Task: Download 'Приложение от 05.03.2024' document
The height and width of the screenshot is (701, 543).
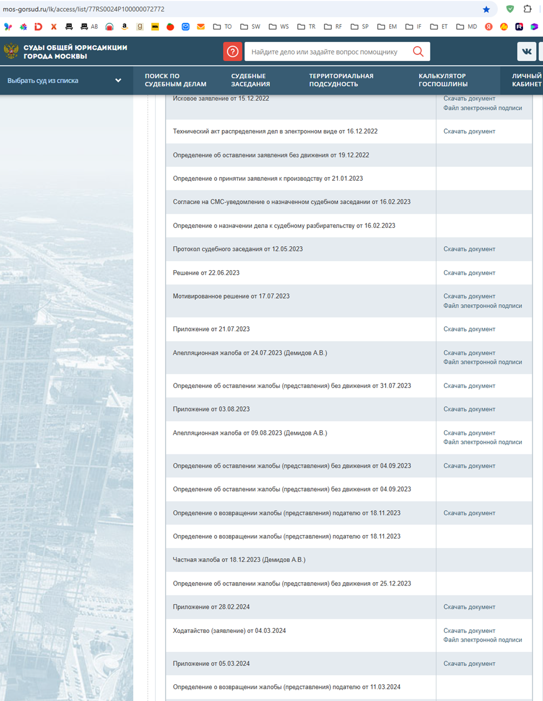Action: pyautogui.click(x=469, y=664)
